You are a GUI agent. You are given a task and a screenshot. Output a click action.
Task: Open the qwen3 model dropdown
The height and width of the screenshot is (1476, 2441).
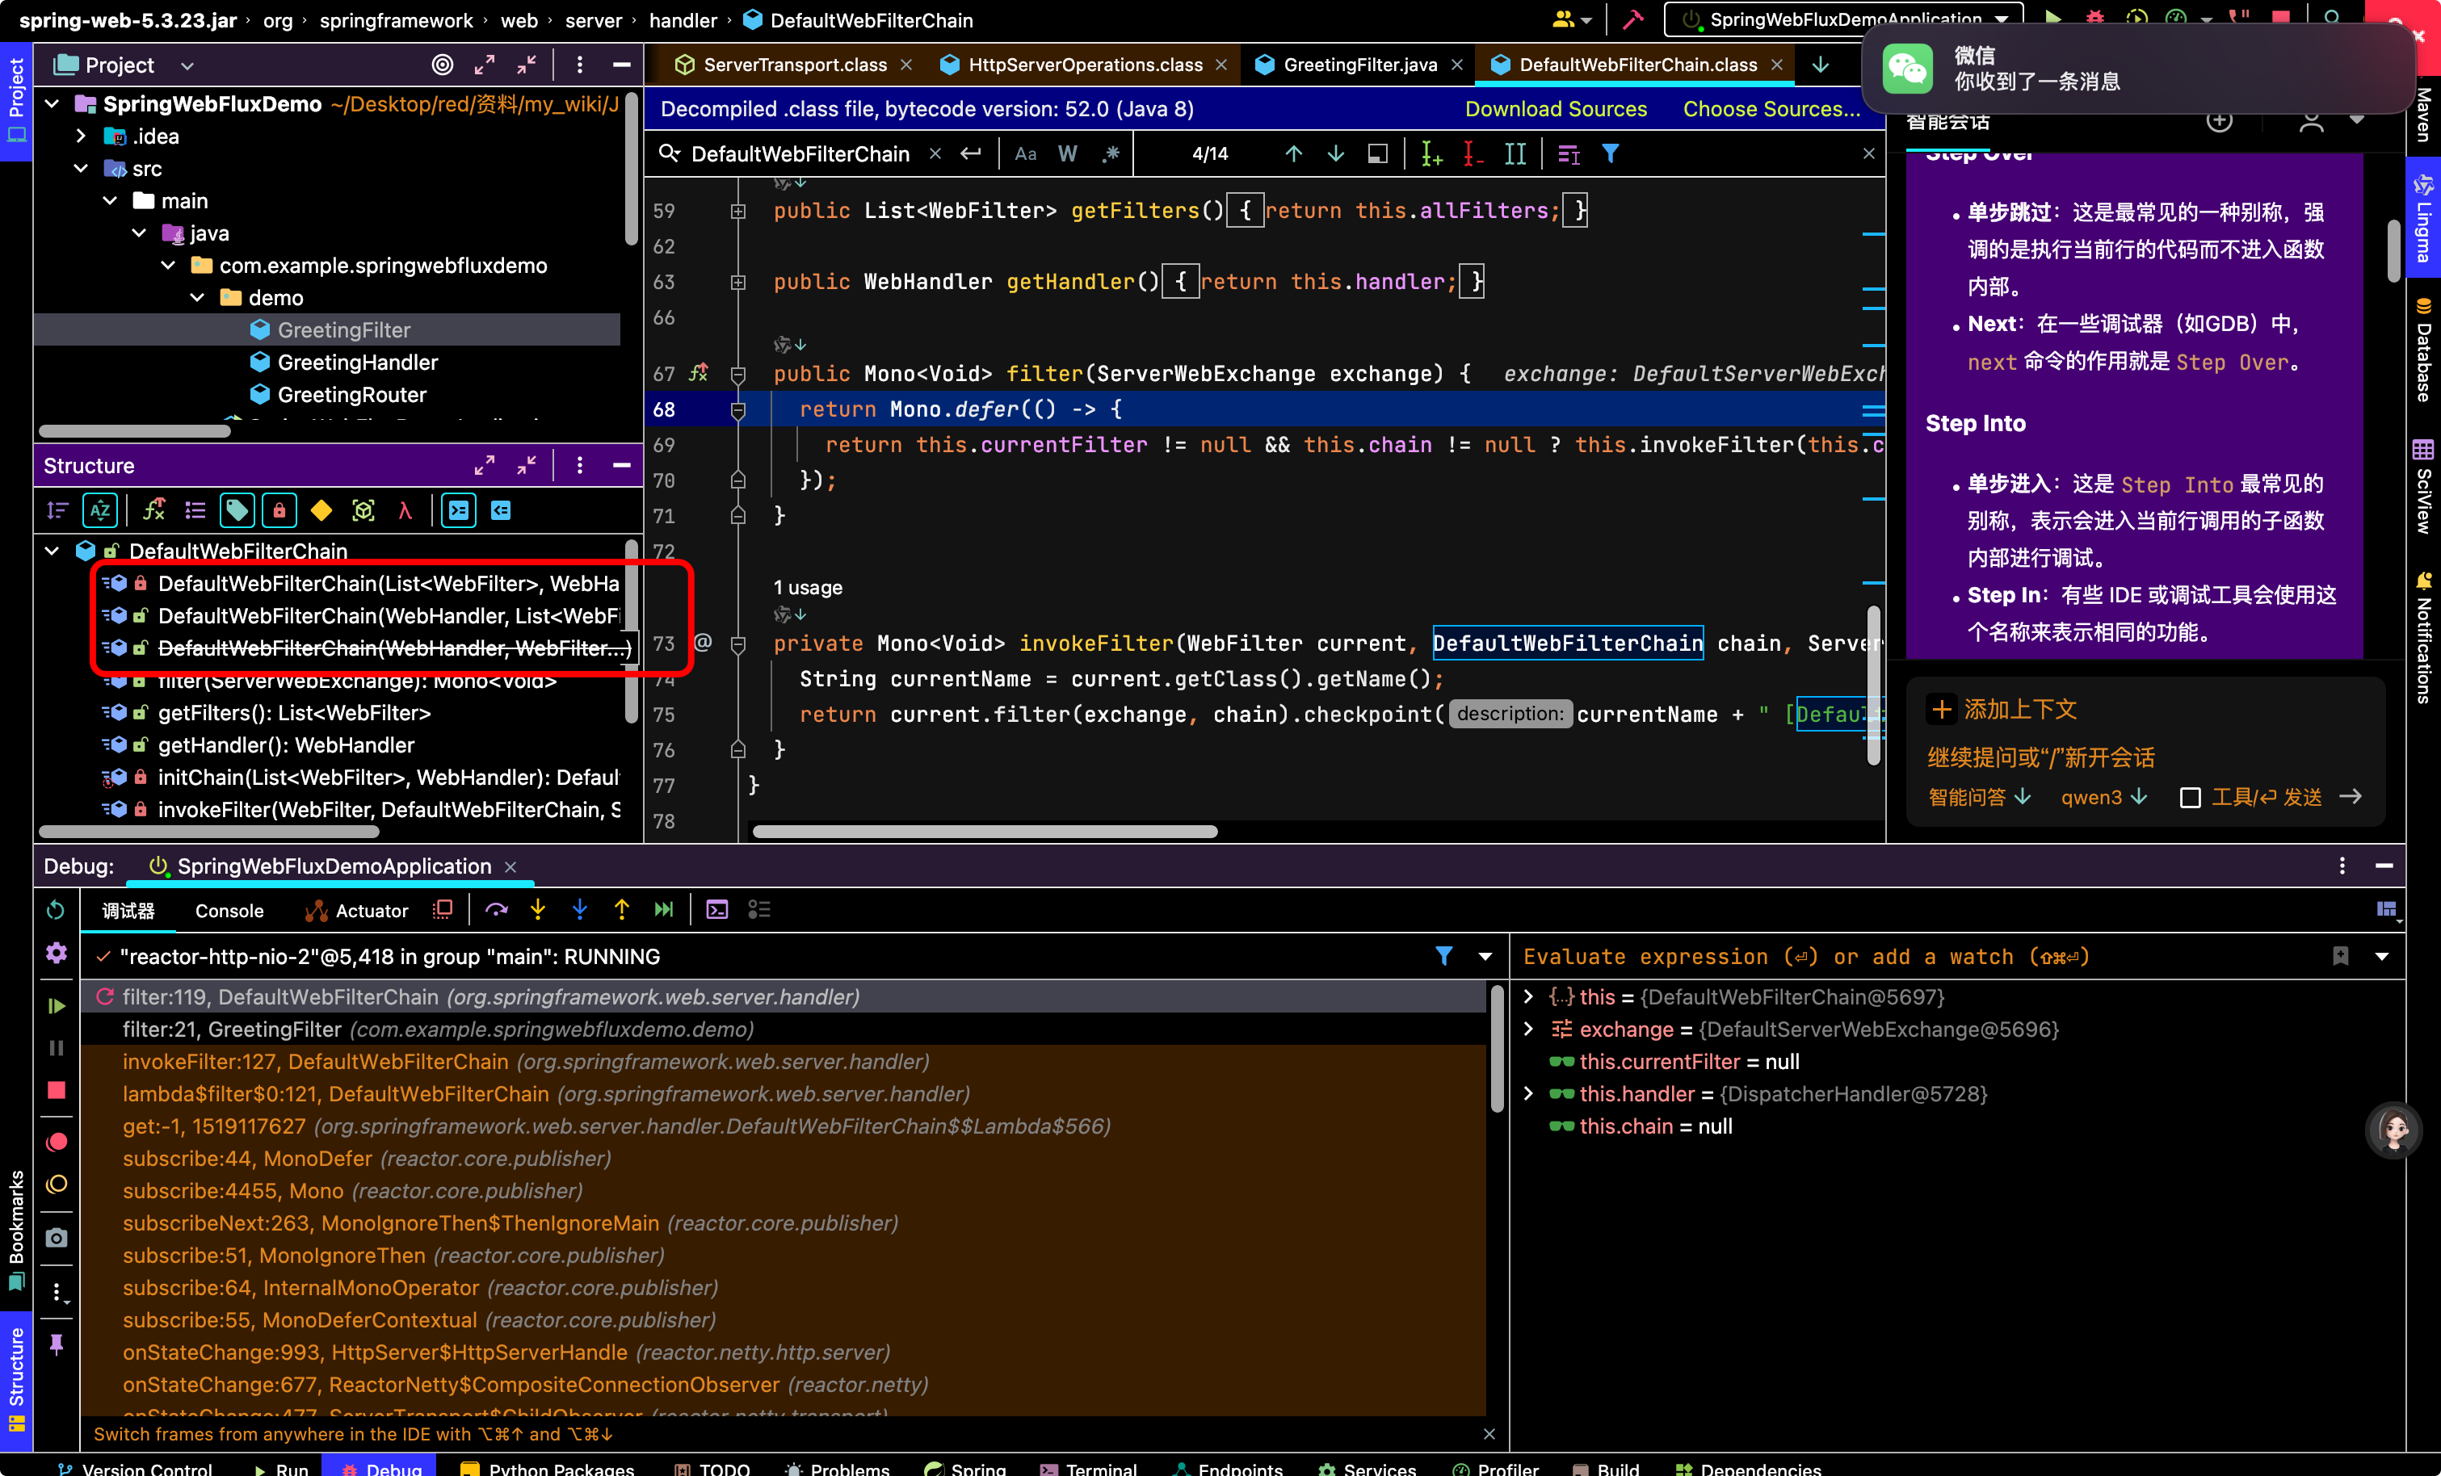(2103, 798)
